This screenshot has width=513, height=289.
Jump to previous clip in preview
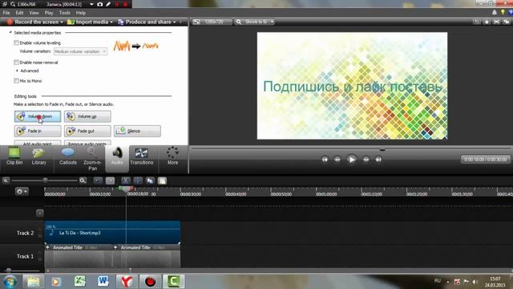325,160
